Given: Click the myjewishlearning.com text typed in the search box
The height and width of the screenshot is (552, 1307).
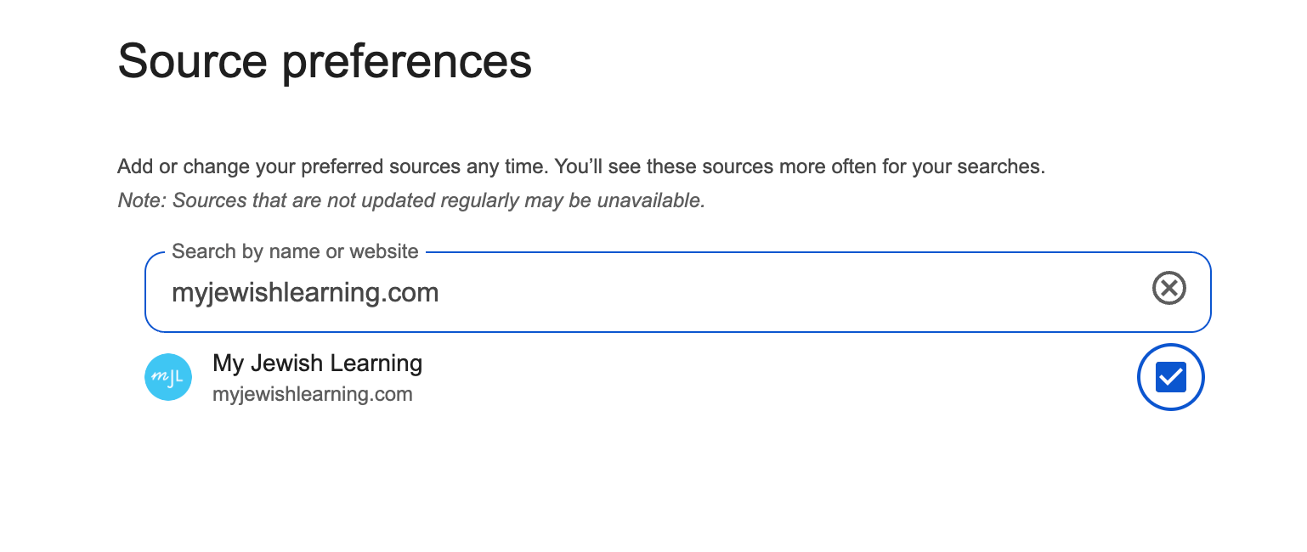Looking at the screenshot, I should click(x=305, y=293).
